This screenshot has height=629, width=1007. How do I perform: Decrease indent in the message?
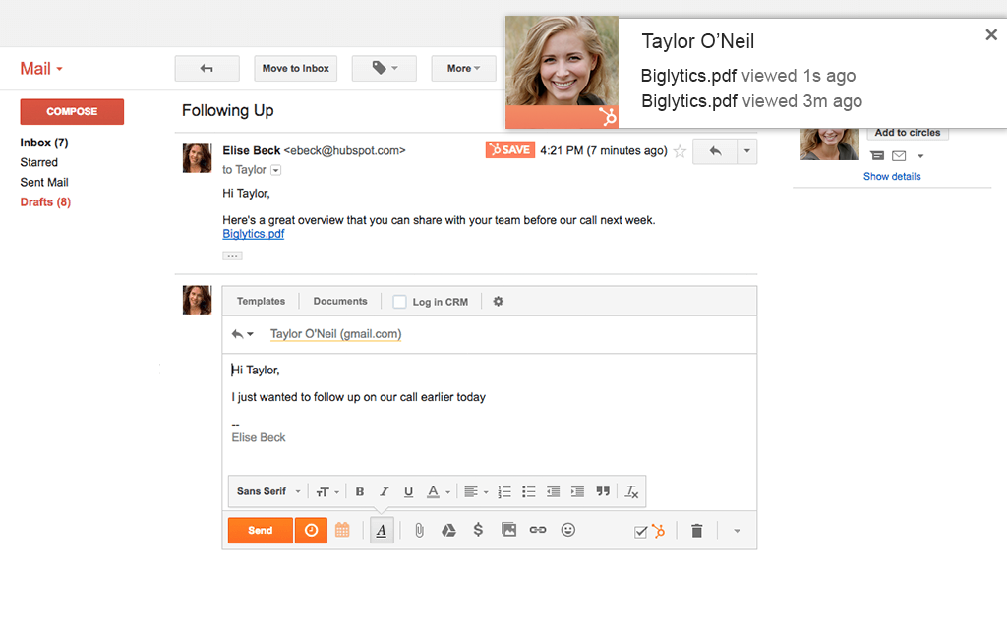(553, 491)
